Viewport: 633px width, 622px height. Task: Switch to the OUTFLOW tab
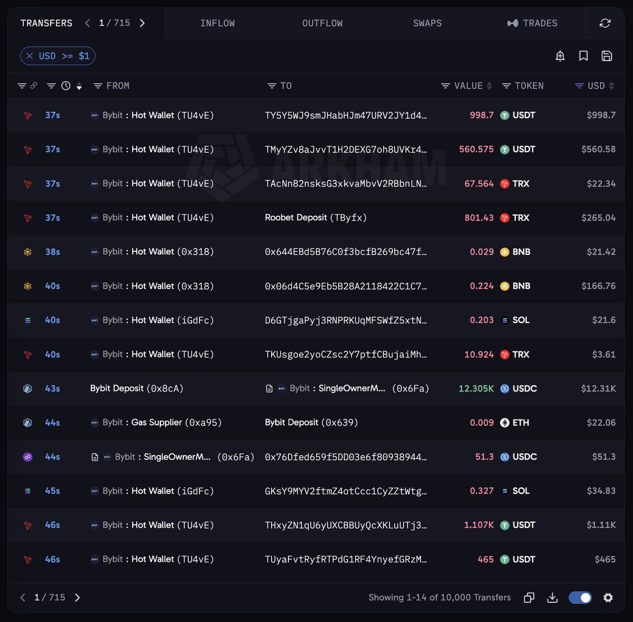click(x=322, y=23)
